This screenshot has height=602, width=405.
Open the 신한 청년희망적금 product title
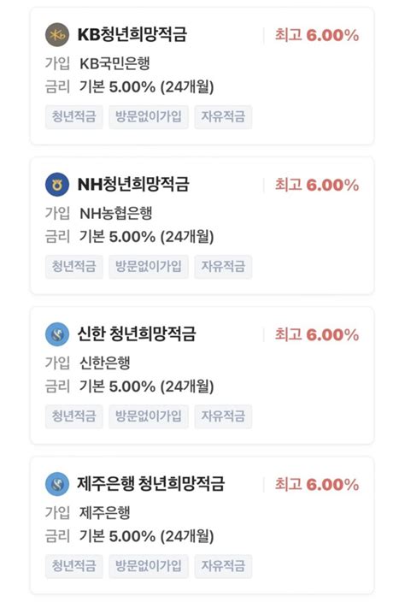point(137,334)
